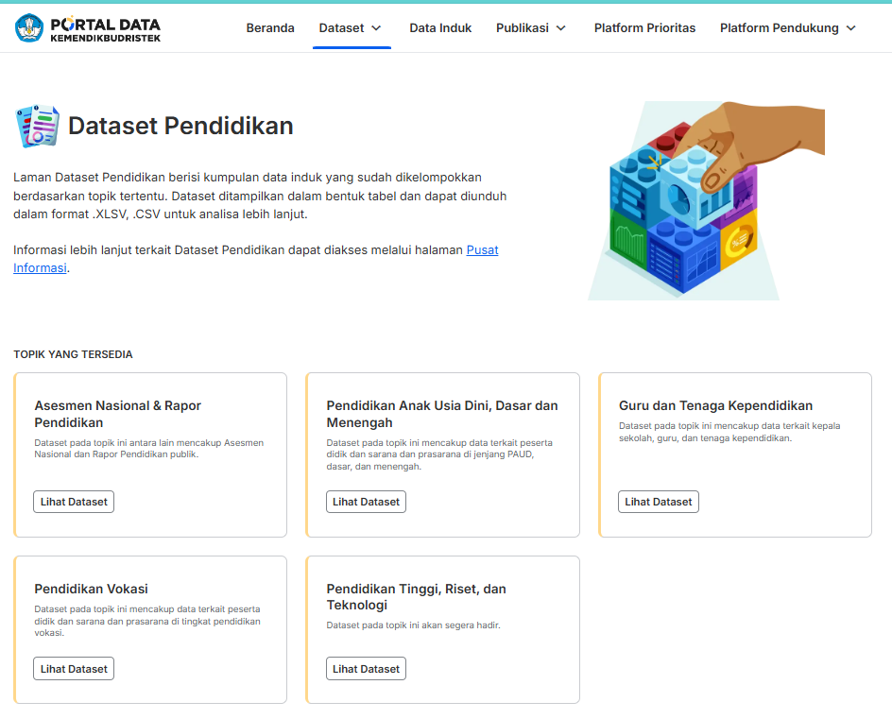This screenshot has height=719, width=892.
Task: Select the Asesmen Nasional & Rapor Pendidikan heading
Action: tap(118, 414)
